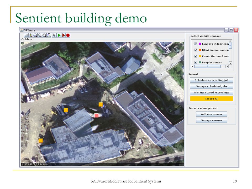Select building labeled 321 on map

point(149,120)
